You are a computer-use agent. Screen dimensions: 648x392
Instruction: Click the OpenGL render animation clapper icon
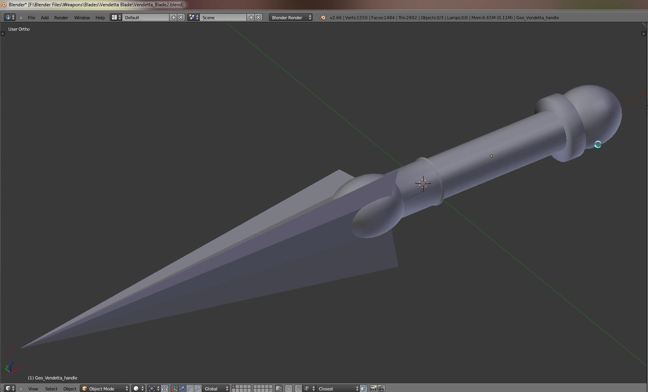[381, 388]
